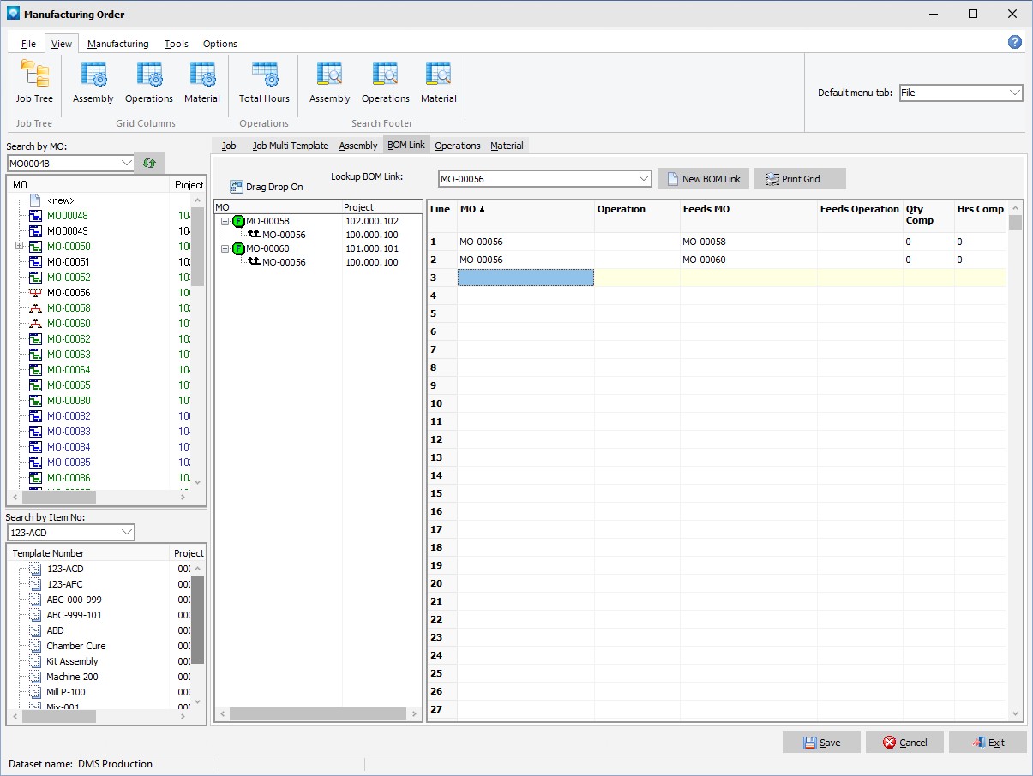The width and height of the screenshot is (1033, 776).
Task: Switch to the Operations tab
Action: point(457,146)
